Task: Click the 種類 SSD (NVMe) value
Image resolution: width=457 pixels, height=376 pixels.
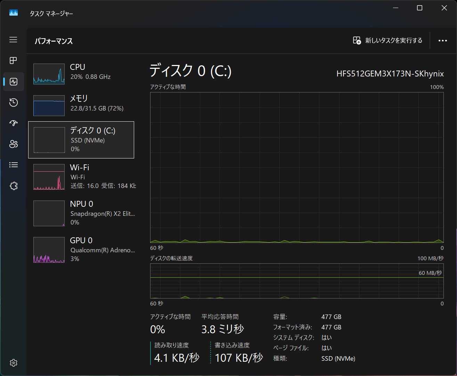Action: (338, 358)
